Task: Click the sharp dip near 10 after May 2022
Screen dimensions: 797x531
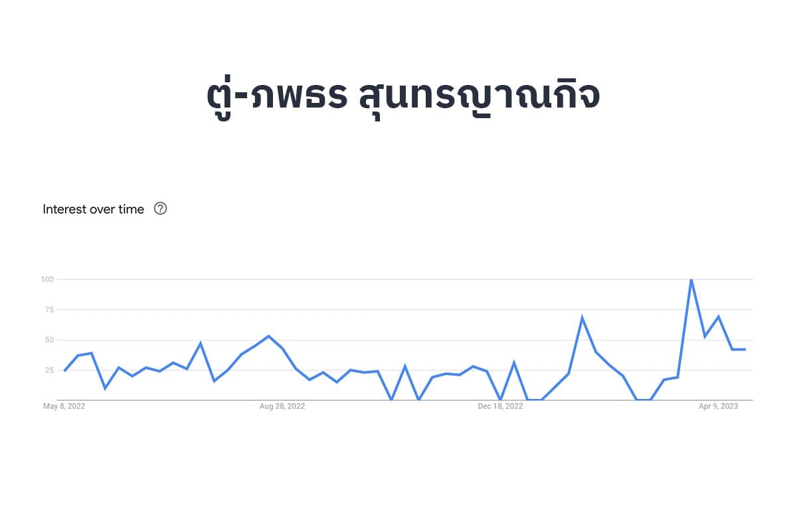Action: (105, 388)
